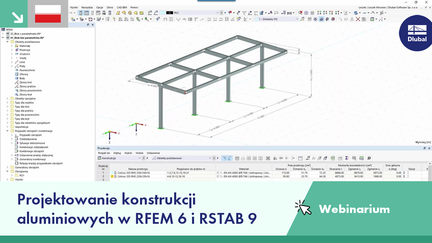This screenshot has width=432, height=243.
Task: Click the Przekroje table search magnifier icon
Action: (369, 158)
